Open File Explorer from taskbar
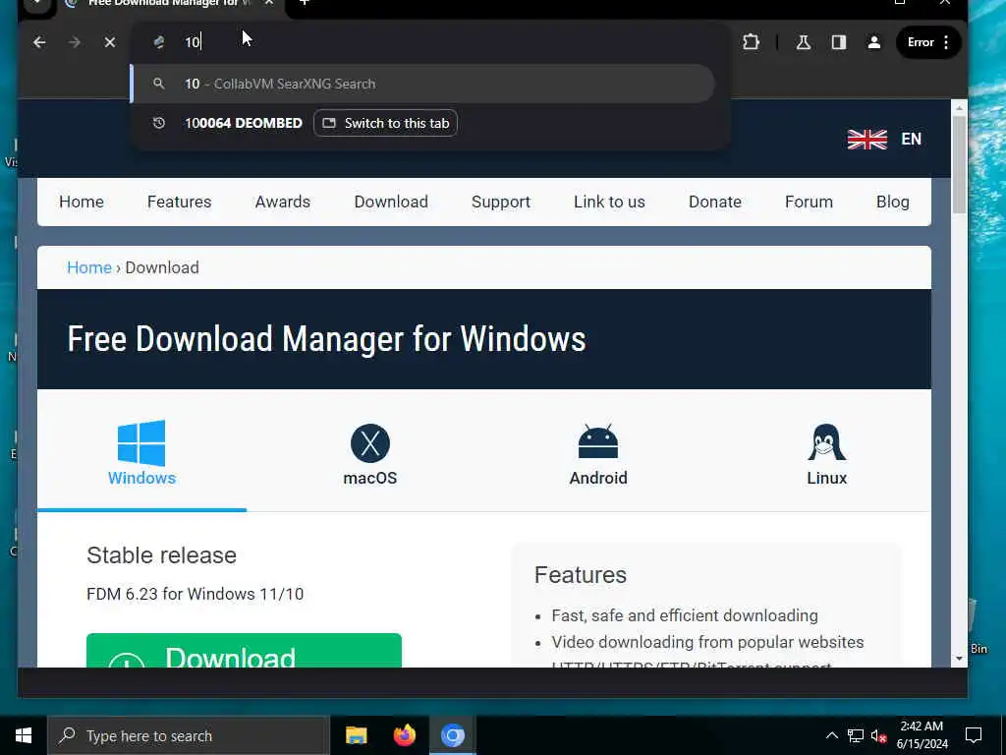The width and height of the screenshot is (1006, 755). 356,735
